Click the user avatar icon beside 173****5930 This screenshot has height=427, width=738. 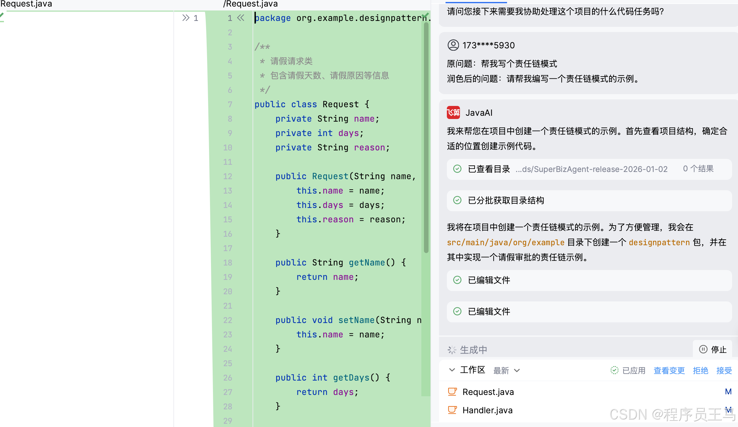453,45
